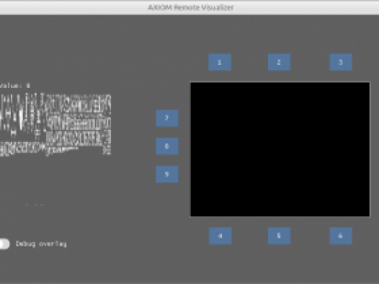Click inside the black display screen
Image resolution: width=379 pixels, height=284 pixels.
[x=280, y=149]
